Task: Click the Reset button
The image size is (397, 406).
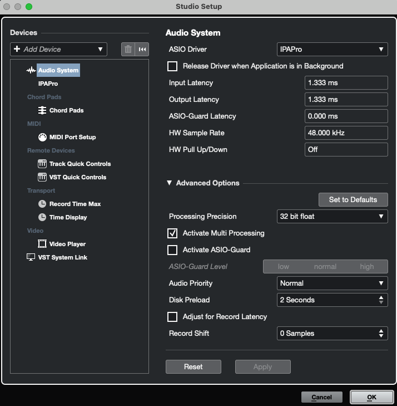Action: (193, 366)
